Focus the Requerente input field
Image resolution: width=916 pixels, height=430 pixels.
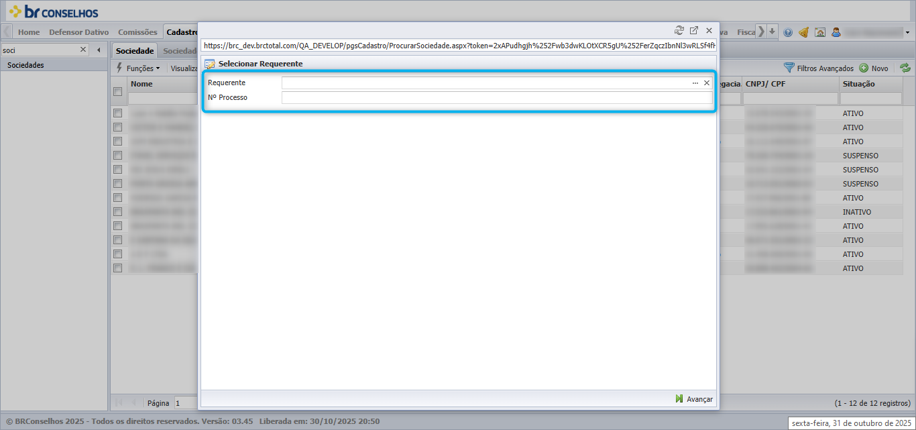point(486,83)
